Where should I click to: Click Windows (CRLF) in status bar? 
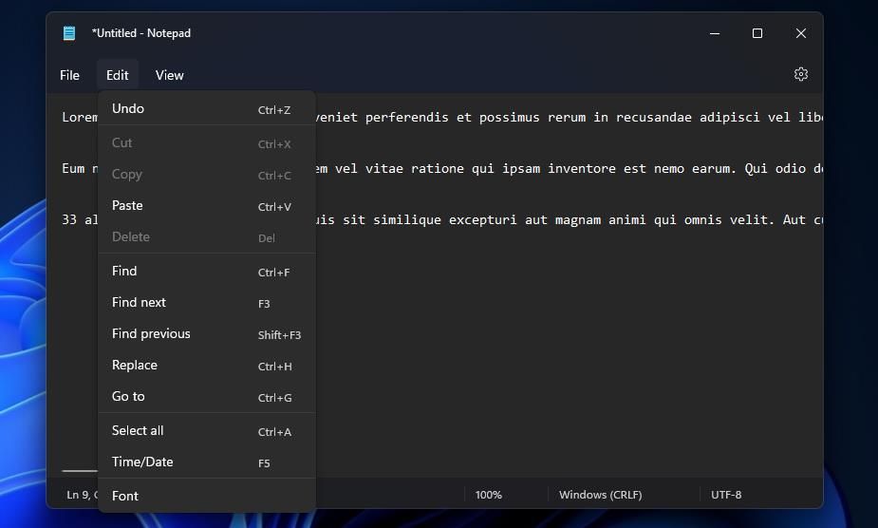tap(600, 495)
